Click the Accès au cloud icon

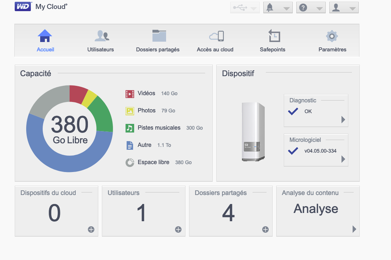tap(216, 36)
